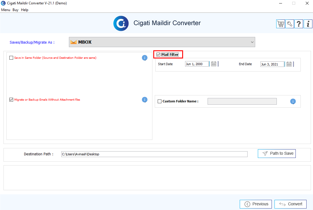Viewport: 313px width, 210px height.
Task: Uncheck the Mail Filter checkbox
Action: click(x=159, y=54)
